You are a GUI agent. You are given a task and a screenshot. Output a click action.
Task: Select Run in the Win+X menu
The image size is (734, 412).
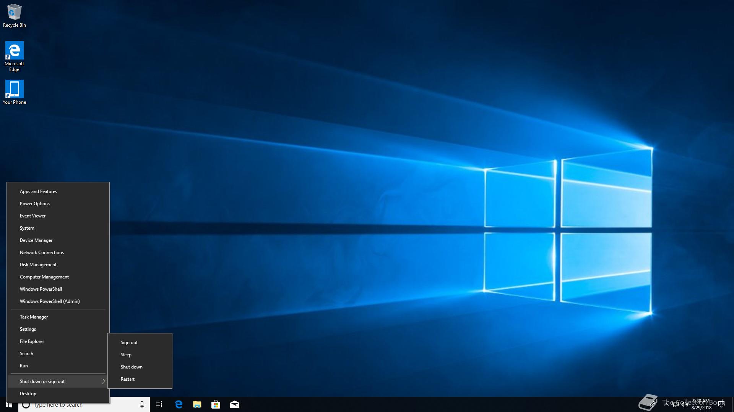pos(58,366)
